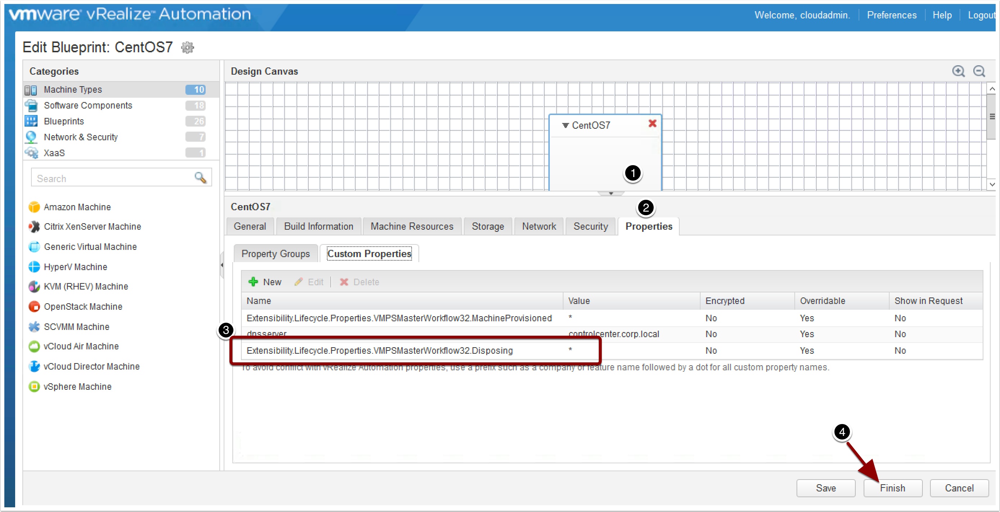This screenshot has height=512, width=1000.
Task: Open the Network tab
Action: tap(539, 226)
